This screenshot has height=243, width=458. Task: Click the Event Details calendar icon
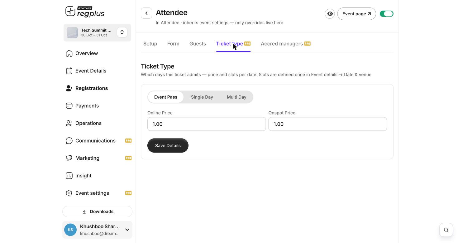click(69, 71)
